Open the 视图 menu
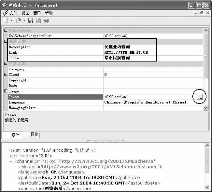Screen dimensions: 212x192 (25, 13)
